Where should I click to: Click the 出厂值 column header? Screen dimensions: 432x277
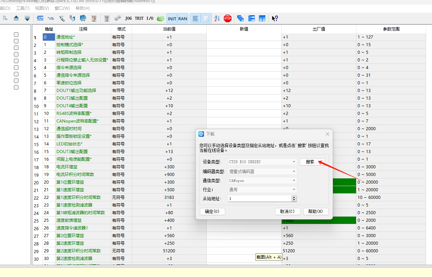[x=319, y=29]
